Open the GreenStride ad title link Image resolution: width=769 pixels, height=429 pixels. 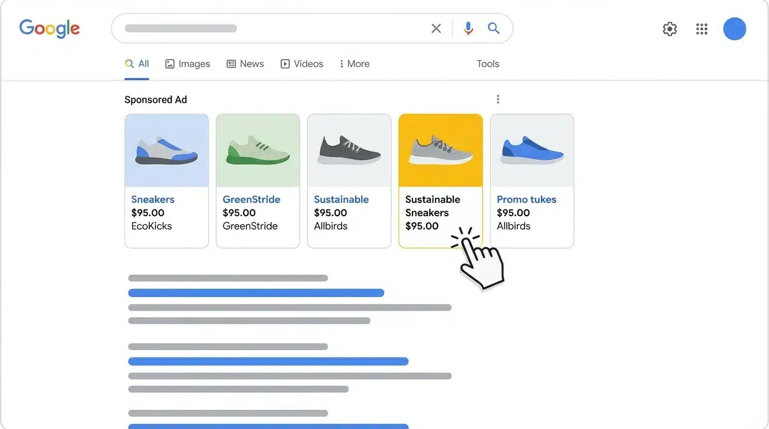pos(251,199)
